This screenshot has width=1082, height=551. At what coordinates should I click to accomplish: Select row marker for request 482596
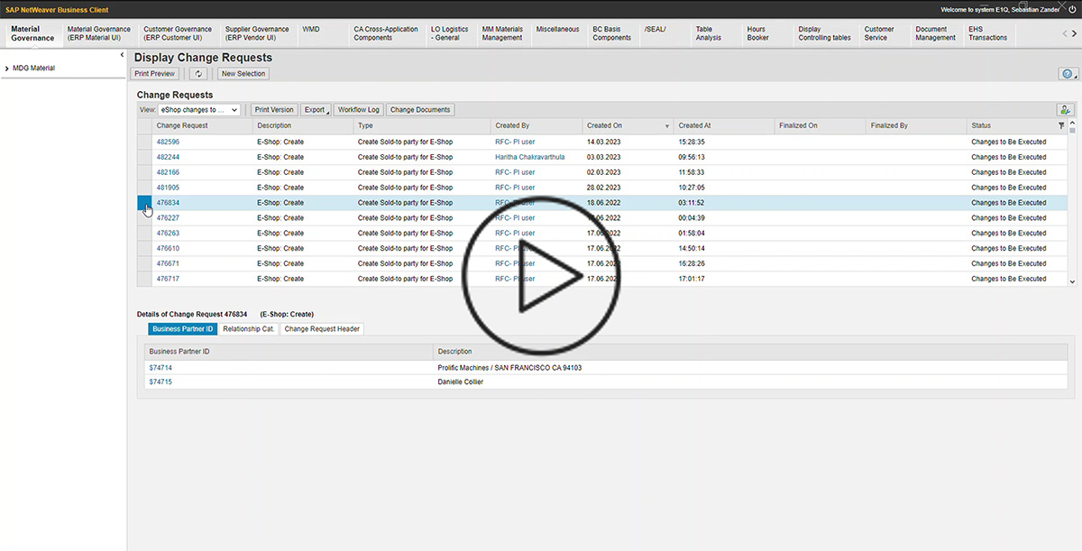144,142
